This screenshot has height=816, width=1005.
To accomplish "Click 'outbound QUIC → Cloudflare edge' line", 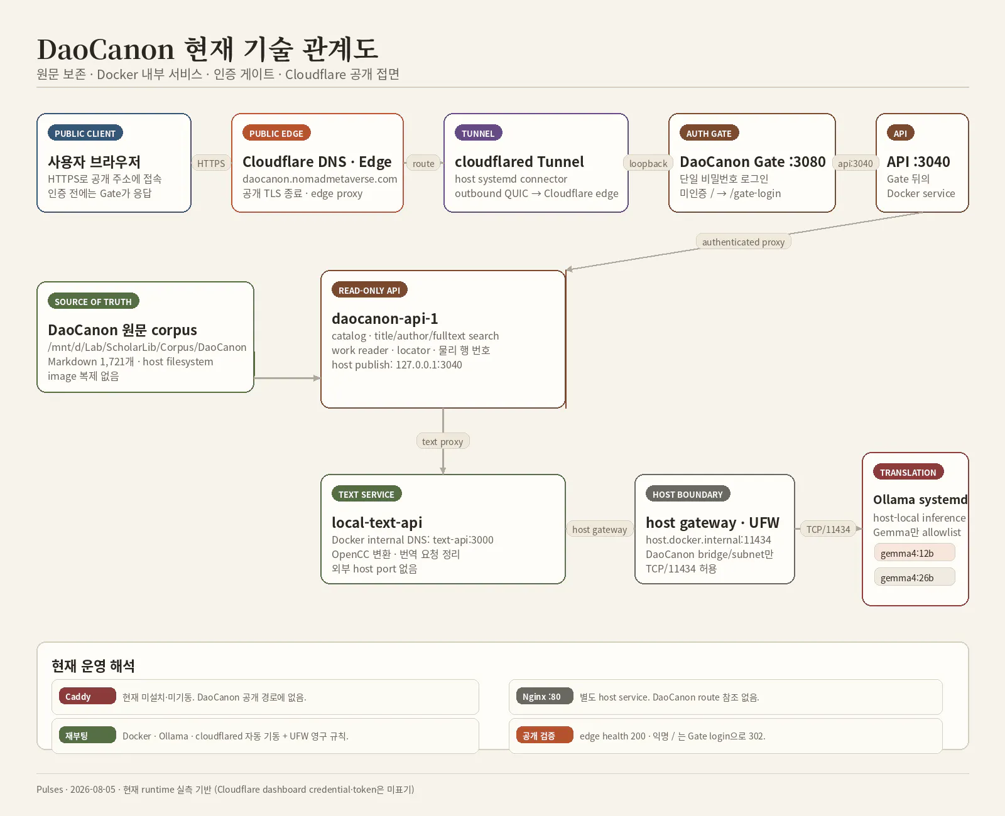I will point(537,193).
